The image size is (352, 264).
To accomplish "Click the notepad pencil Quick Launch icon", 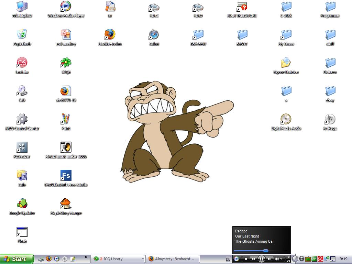I will (73, 259).
